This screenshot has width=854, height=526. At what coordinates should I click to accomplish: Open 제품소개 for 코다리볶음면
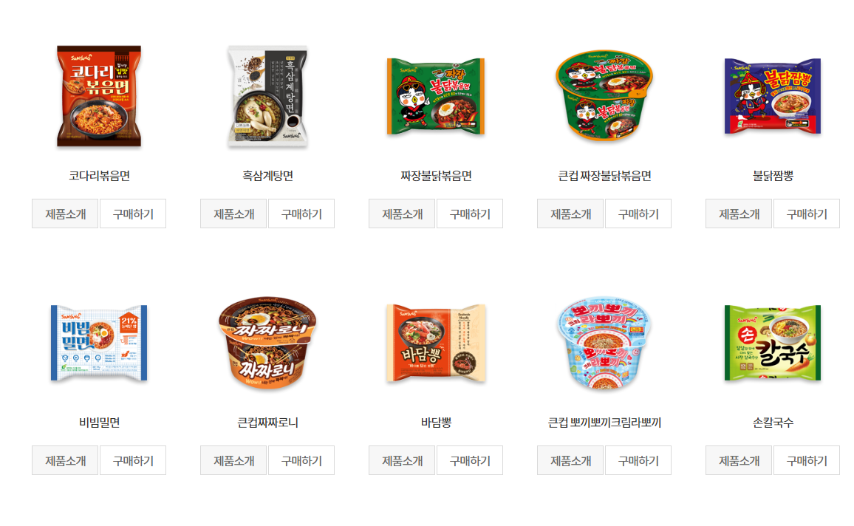tap(65, 214)
